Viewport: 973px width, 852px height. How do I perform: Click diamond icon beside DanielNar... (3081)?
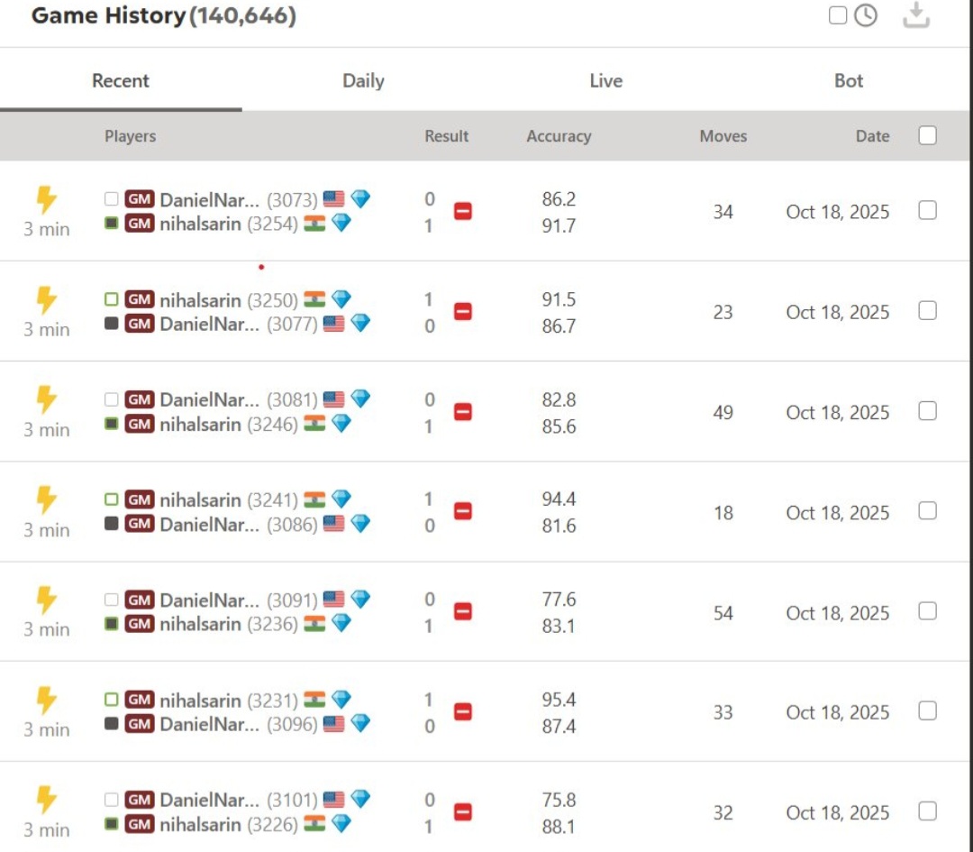click(360, 399)
